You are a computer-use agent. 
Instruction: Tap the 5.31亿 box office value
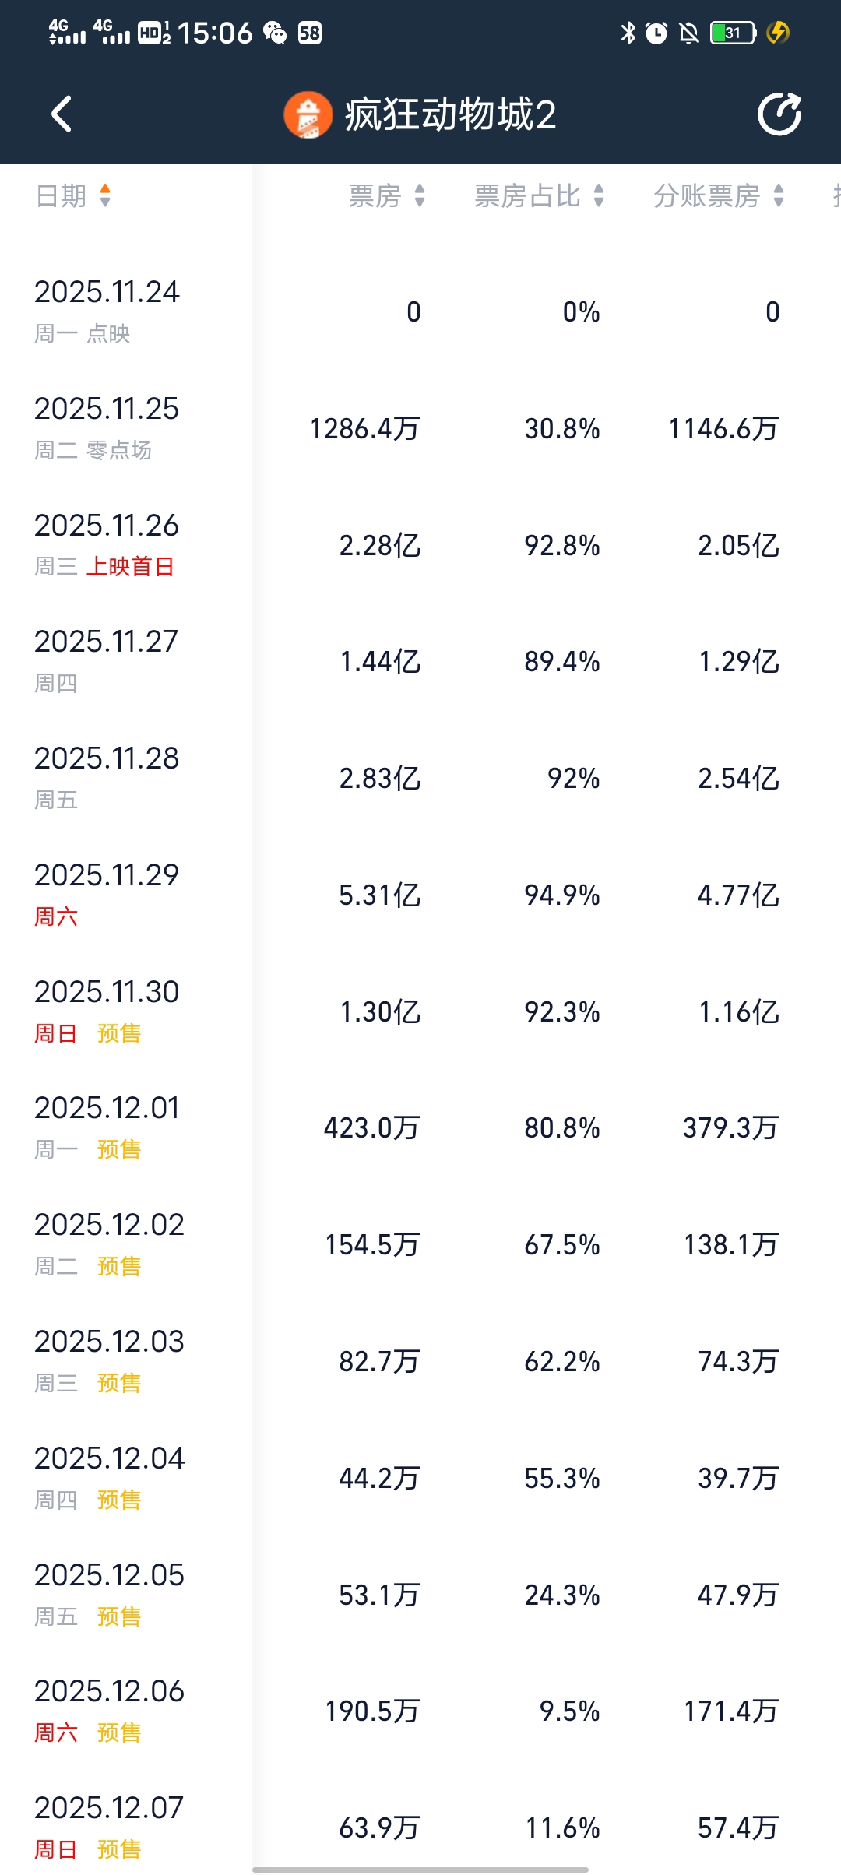tap(379, 895)
